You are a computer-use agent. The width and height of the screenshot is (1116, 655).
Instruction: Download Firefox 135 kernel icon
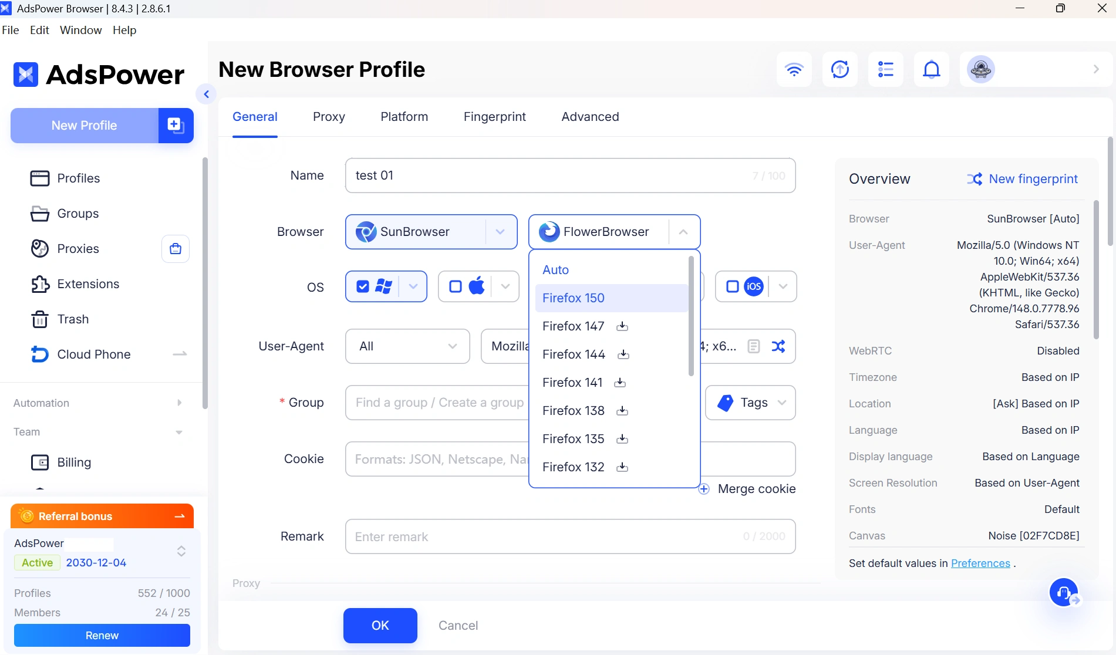[x=622, y=439]
